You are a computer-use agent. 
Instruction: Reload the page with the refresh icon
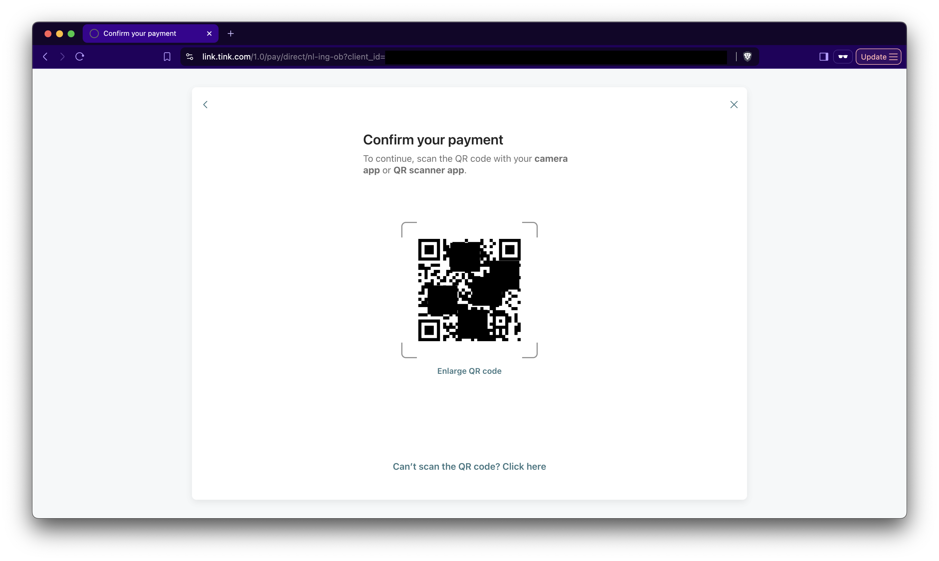tap(80, 57)
